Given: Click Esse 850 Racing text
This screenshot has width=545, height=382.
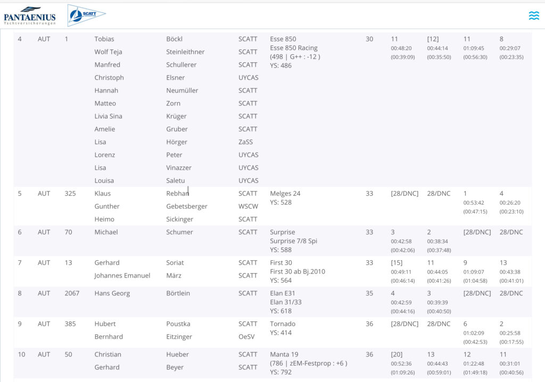Looking at the screenshot, I should coord(294,48).
